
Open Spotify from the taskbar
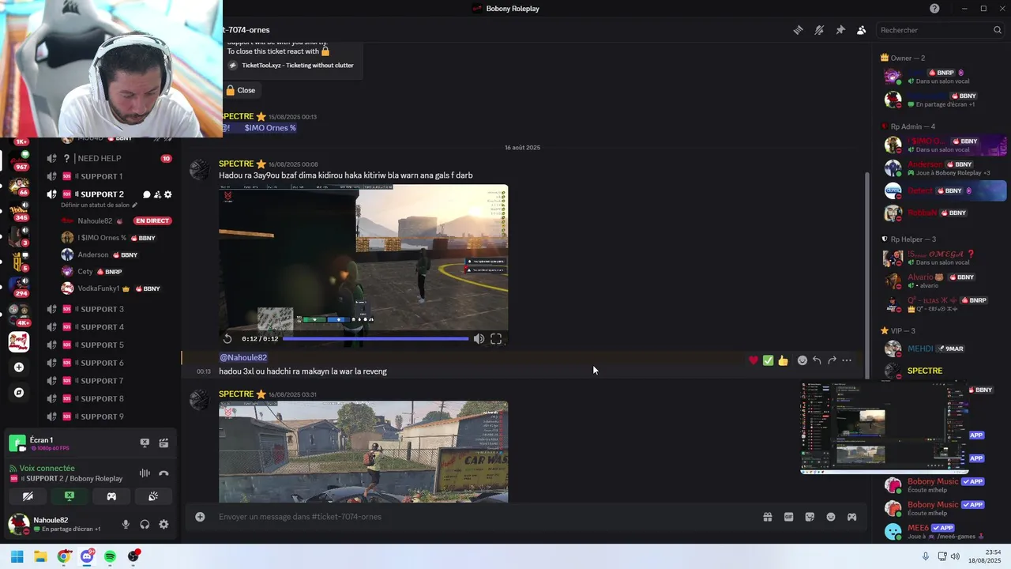(110, 556)
